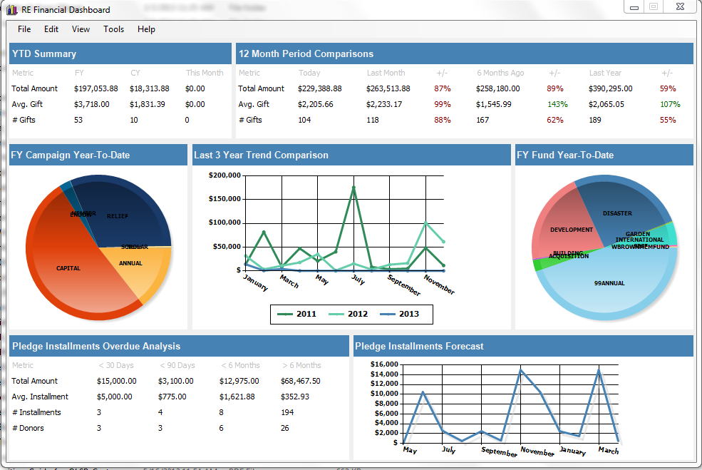
Task: Open the File menu
Action: point(24,29)
